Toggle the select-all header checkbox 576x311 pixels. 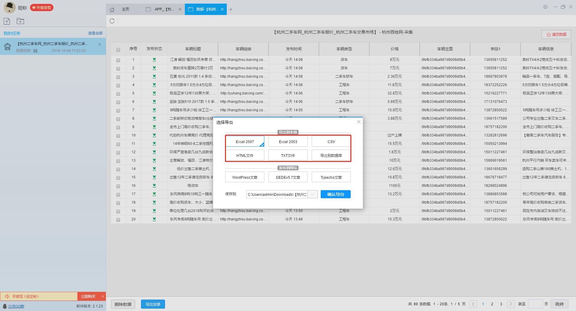click(118, 50)
